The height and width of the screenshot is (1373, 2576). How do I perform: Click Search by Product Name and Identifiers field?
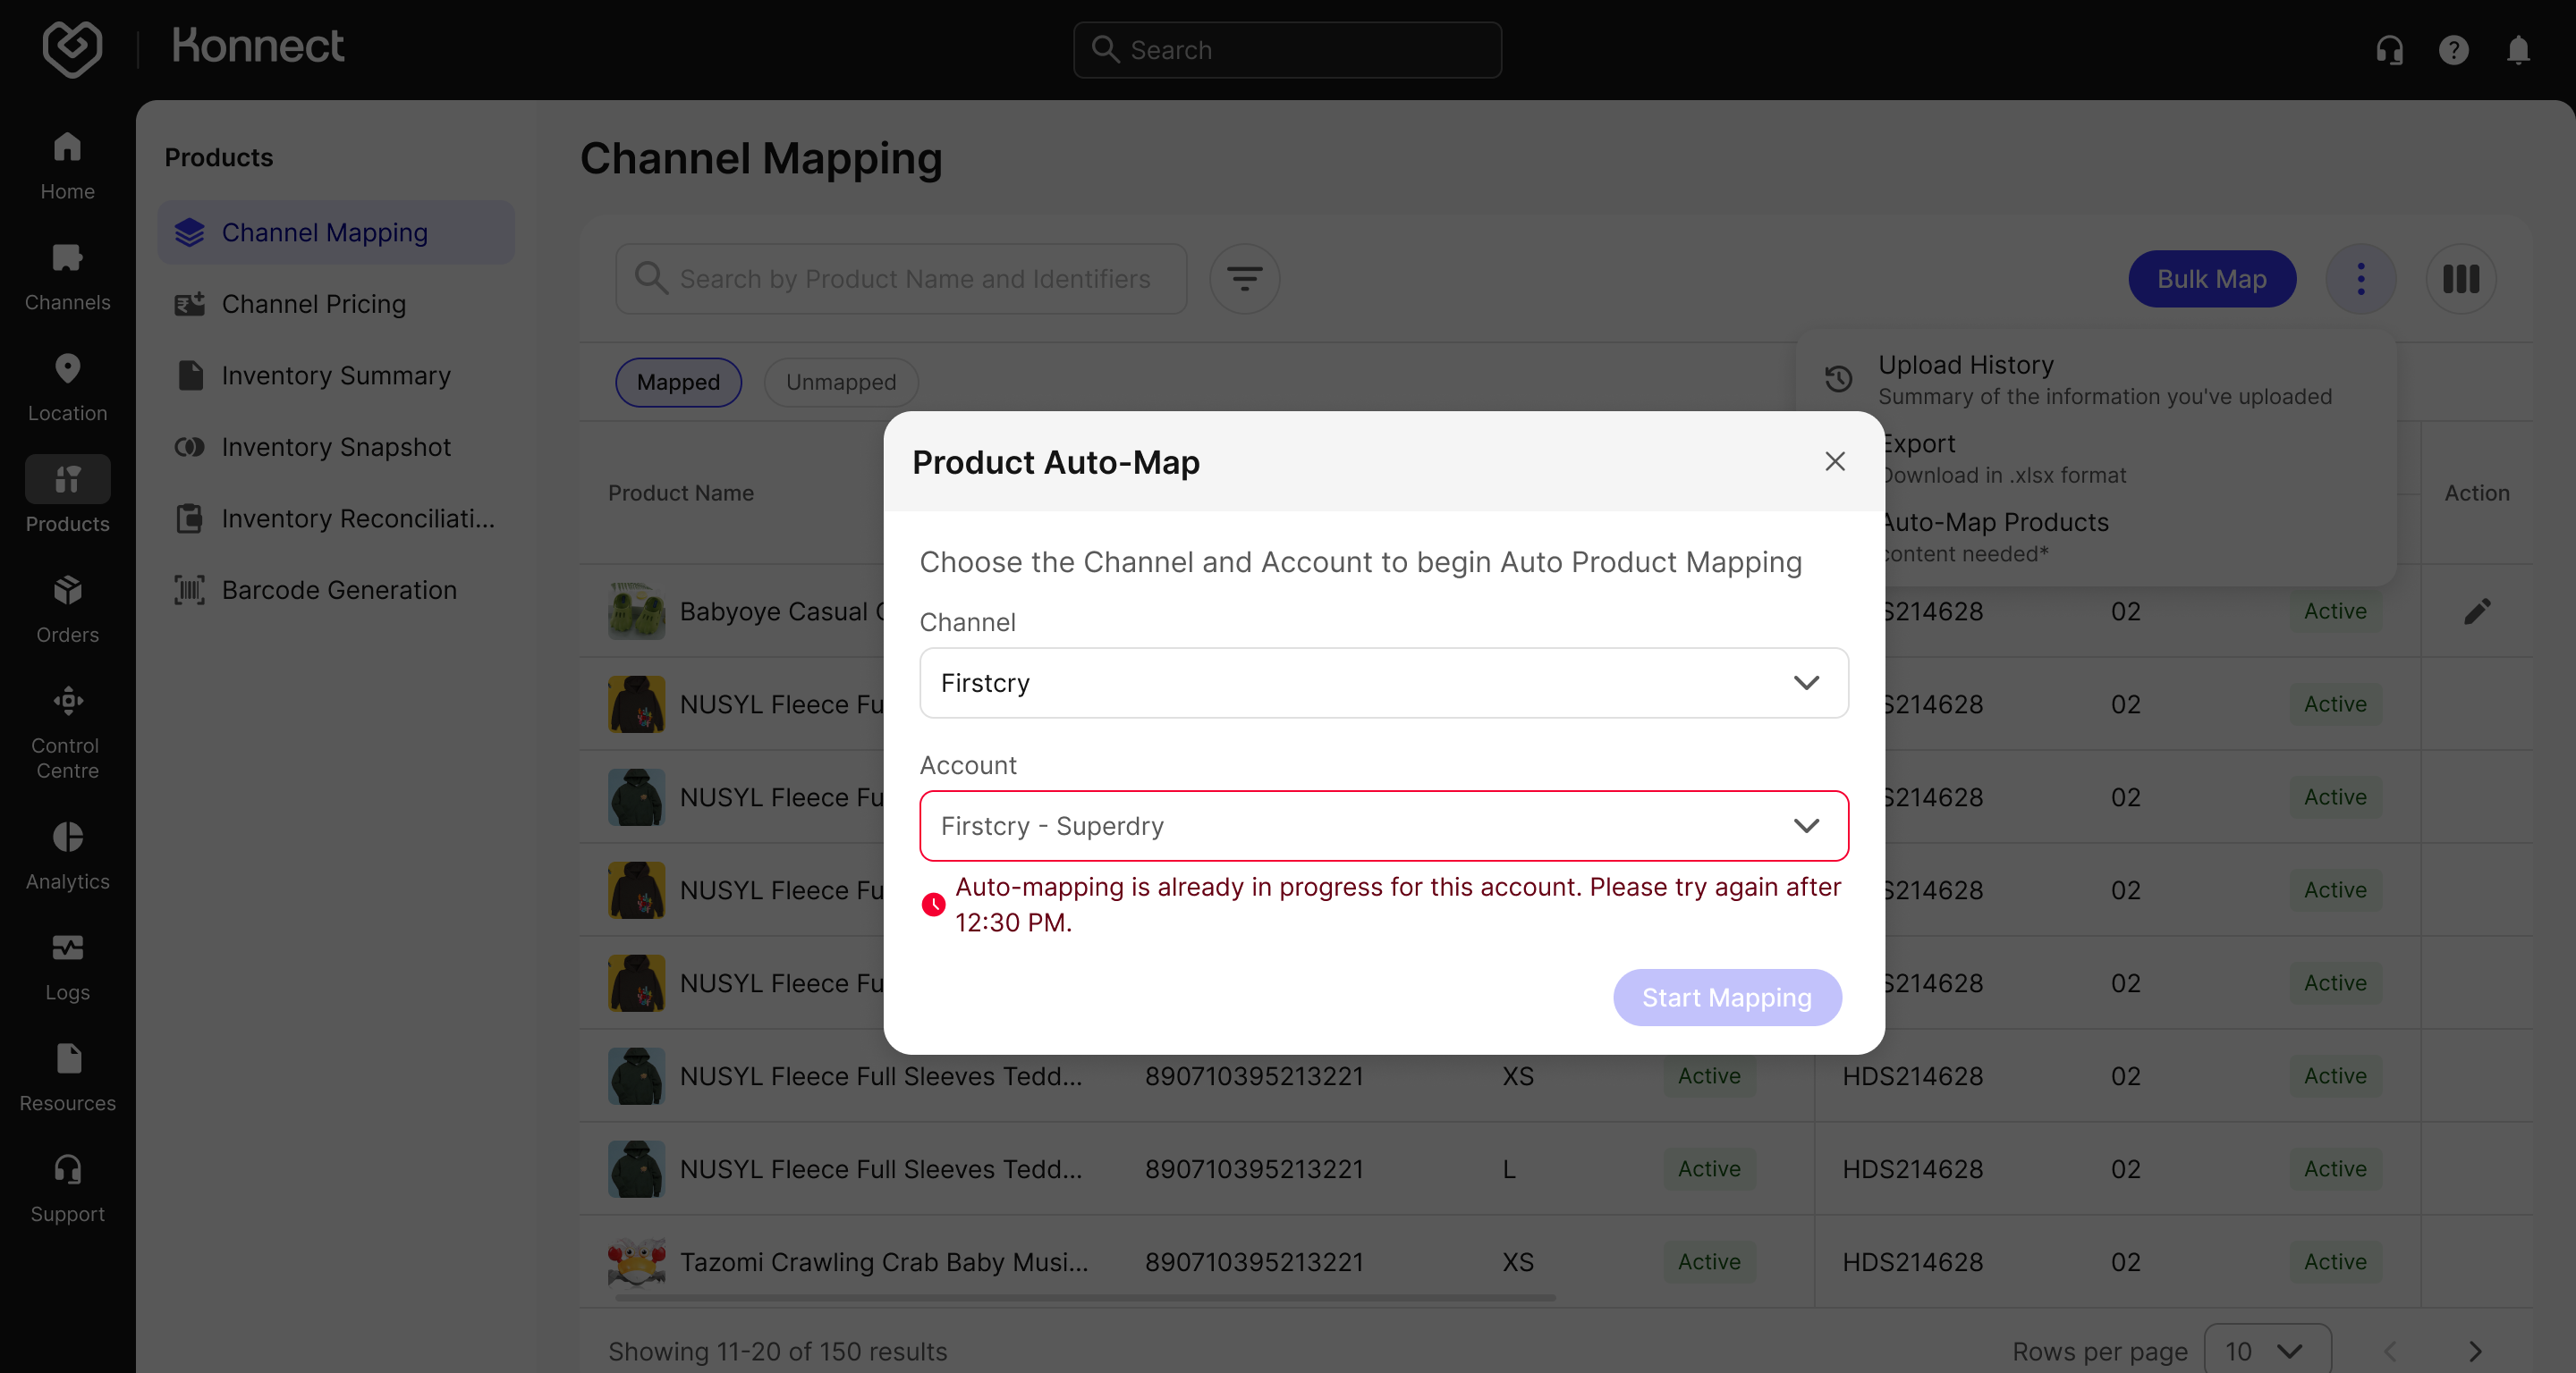pyautogui.click(x=901, y=279)
